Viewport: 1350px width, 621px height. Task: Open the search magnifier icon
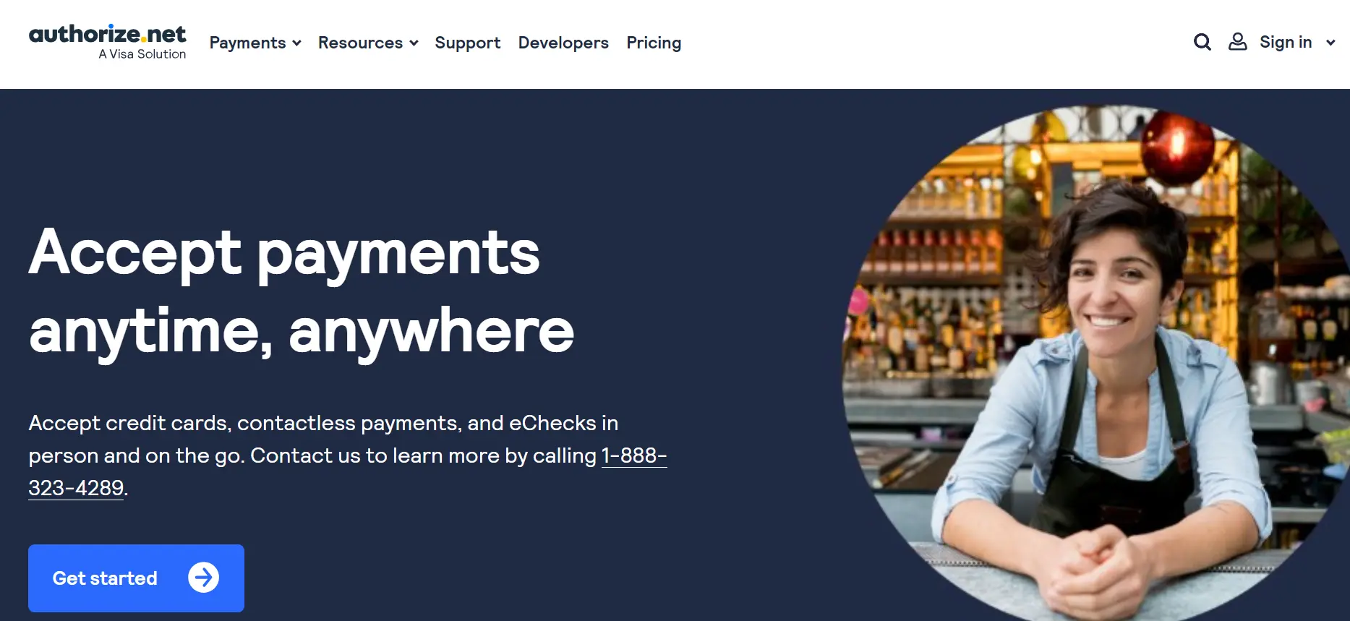coord(1202,42)
